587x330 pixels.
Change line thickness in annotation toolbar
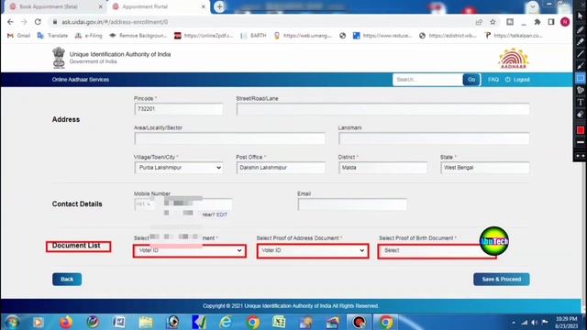581,143
